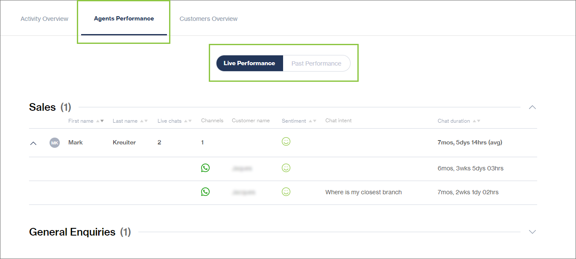The height and width of the screenshot is (259, 576).
Task: Click Mark Kreuiter's MK avatar icon
Action: point(55,143)
